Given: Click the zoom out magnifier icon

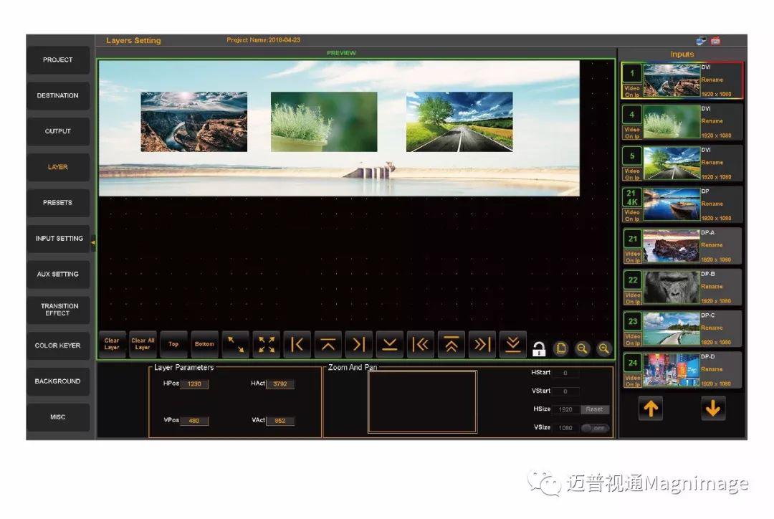Looking at the screenshot, I should [x=583, y=348].
